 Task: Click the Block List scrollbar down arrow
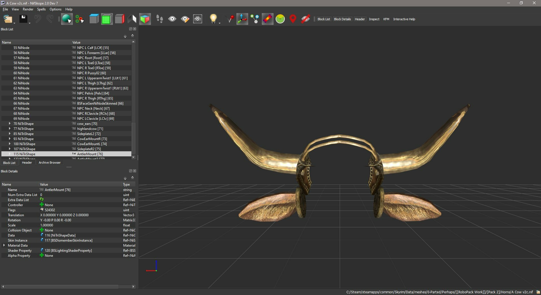(x=133, y=157)
